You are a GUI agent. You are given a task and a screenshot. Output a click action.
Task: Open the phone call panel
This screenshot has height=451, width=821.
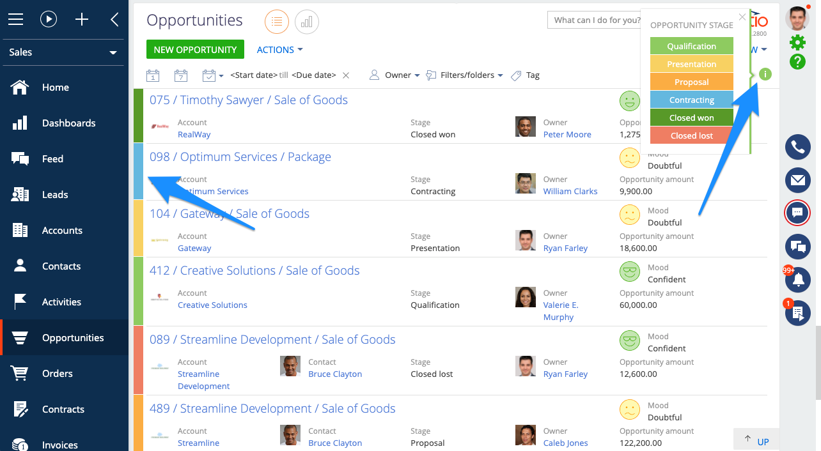click(797, 148)
